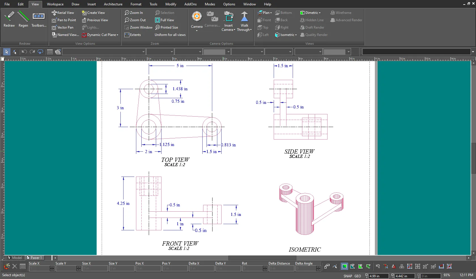Toggle GEO mode in status bar
Screen dimensions: 476x279
(358, 276)
